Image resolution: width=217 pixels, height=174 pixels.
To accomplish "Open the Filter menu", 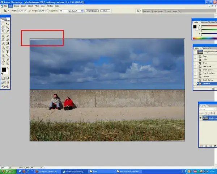I will [37, 6].
